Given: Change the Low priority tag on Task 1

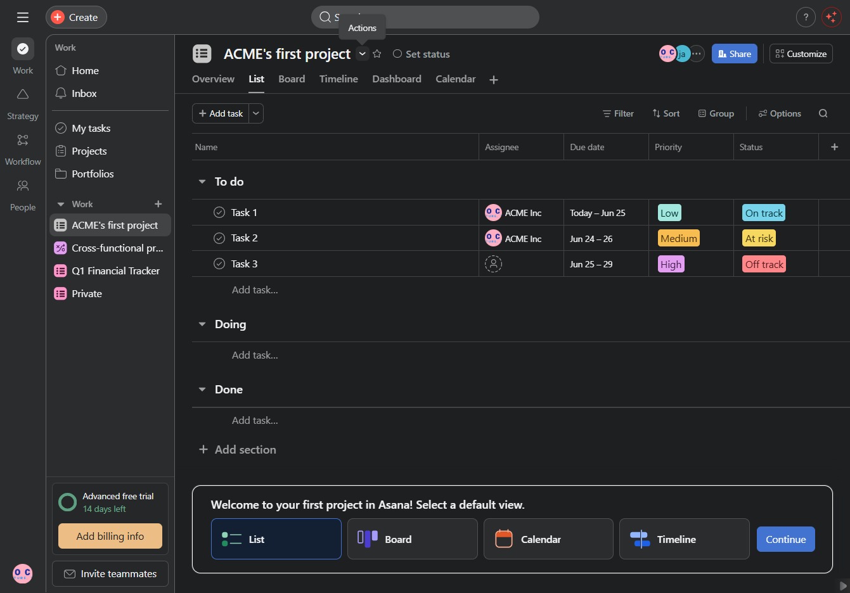Looking at the screenshot, I should [669, 213].
